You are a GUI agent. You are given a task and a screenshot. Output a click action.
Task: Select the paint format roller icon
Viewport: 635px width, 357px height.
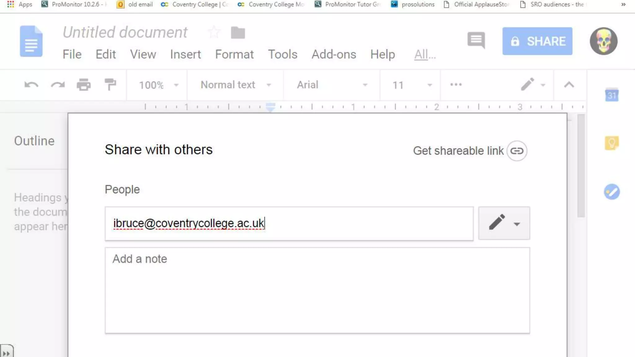(110, 85)
